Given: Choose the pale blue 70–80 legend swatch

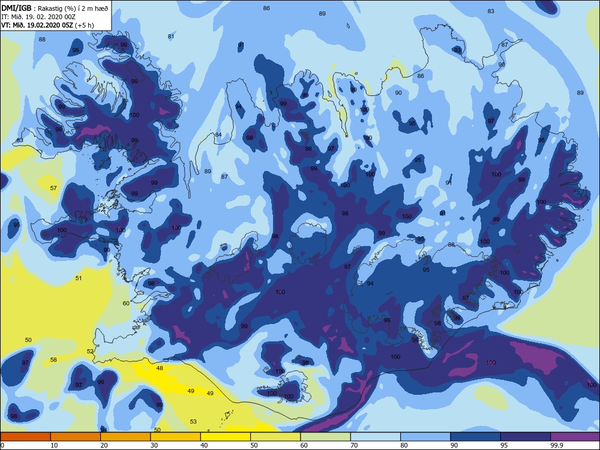Looking at the screenshot, I should [376, 437].
